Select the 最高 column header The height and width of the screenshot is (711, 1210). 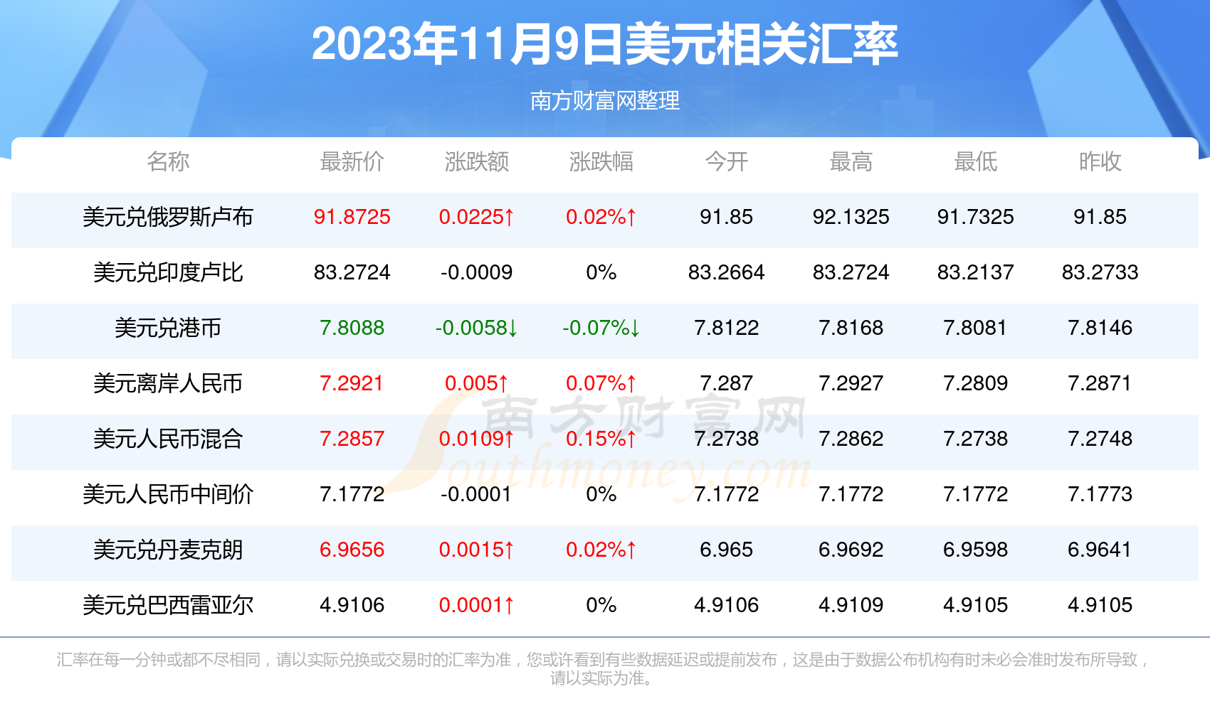coord(851,161)
